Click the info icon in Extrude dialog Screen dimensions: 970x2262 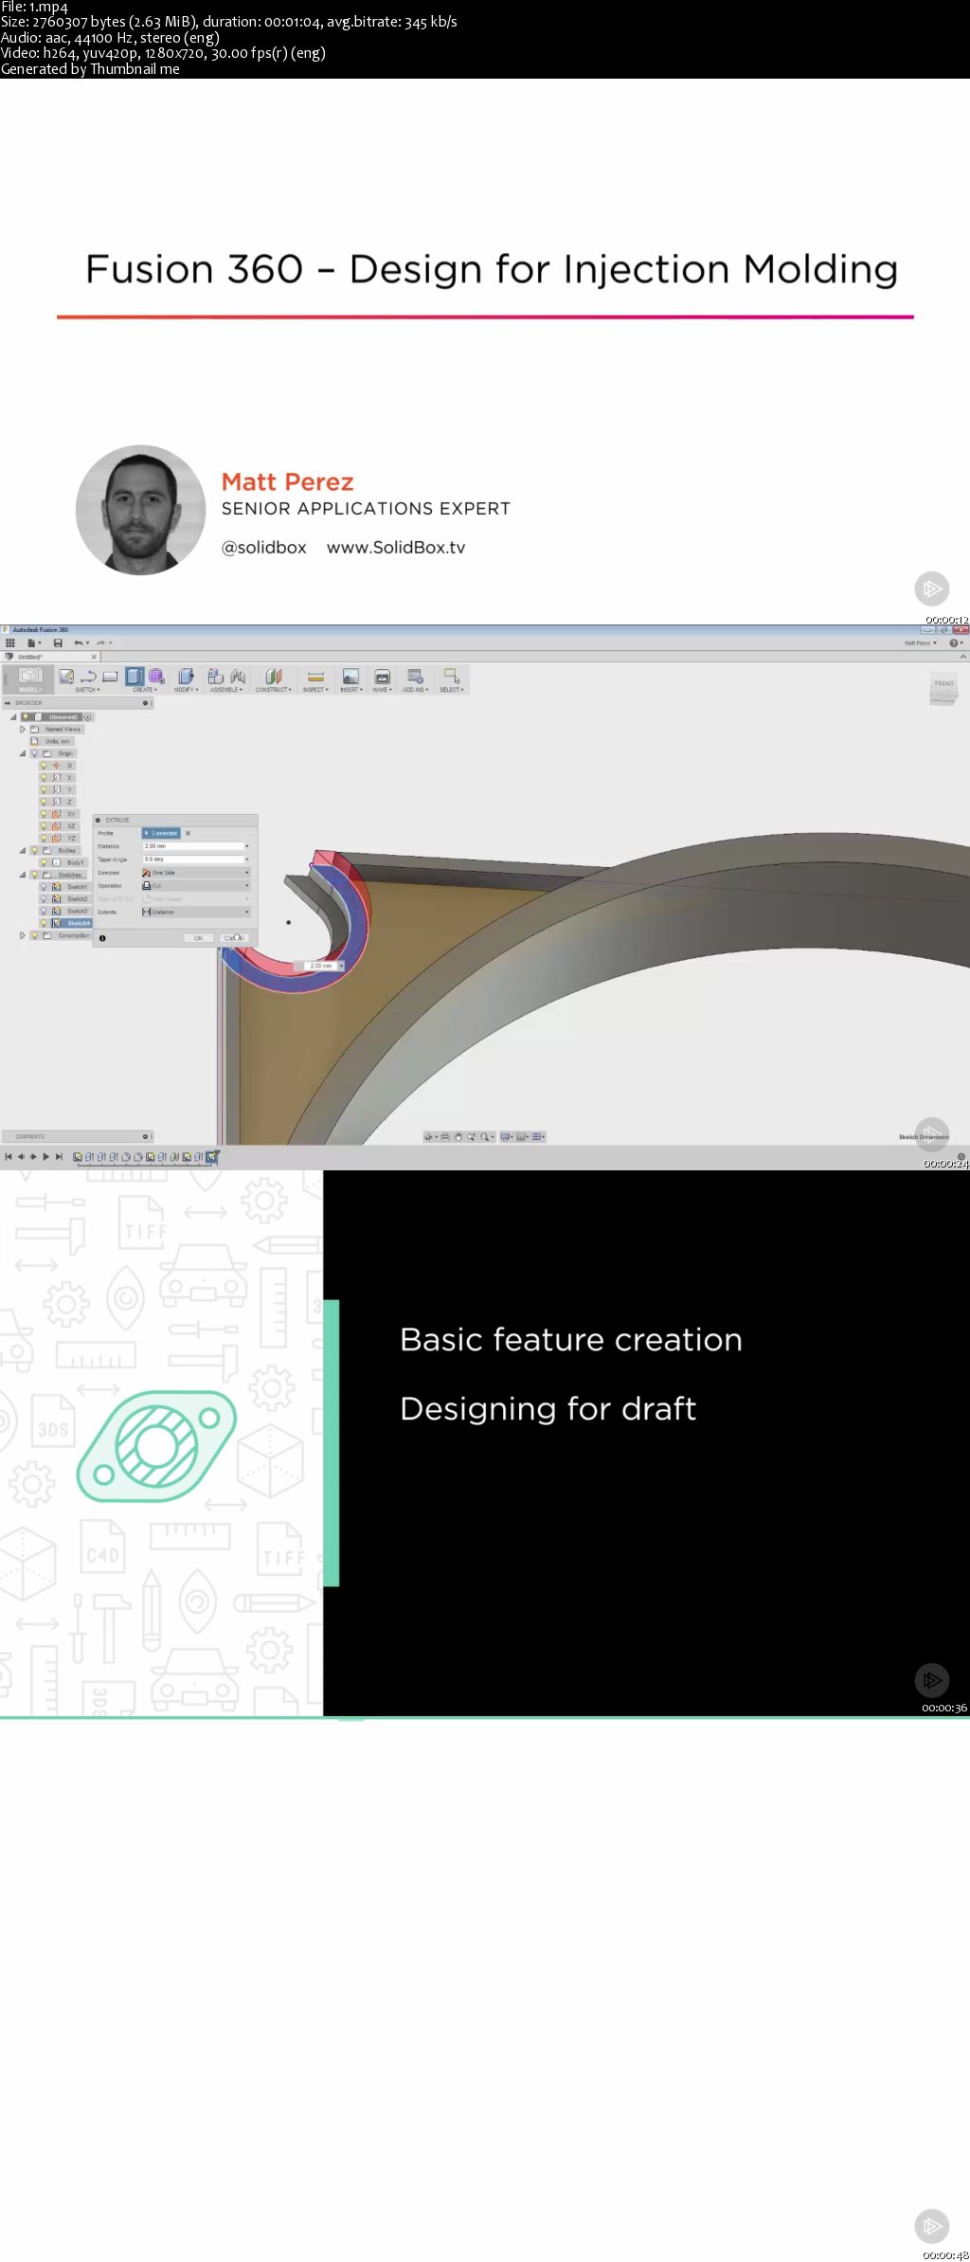[x=102, y=938]
